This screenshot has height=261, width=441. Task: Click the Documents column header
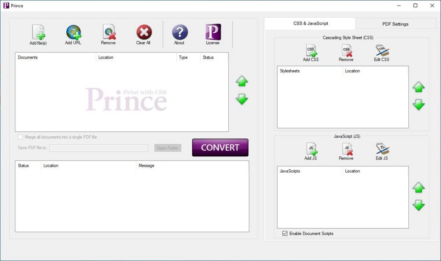coord(56,57)
